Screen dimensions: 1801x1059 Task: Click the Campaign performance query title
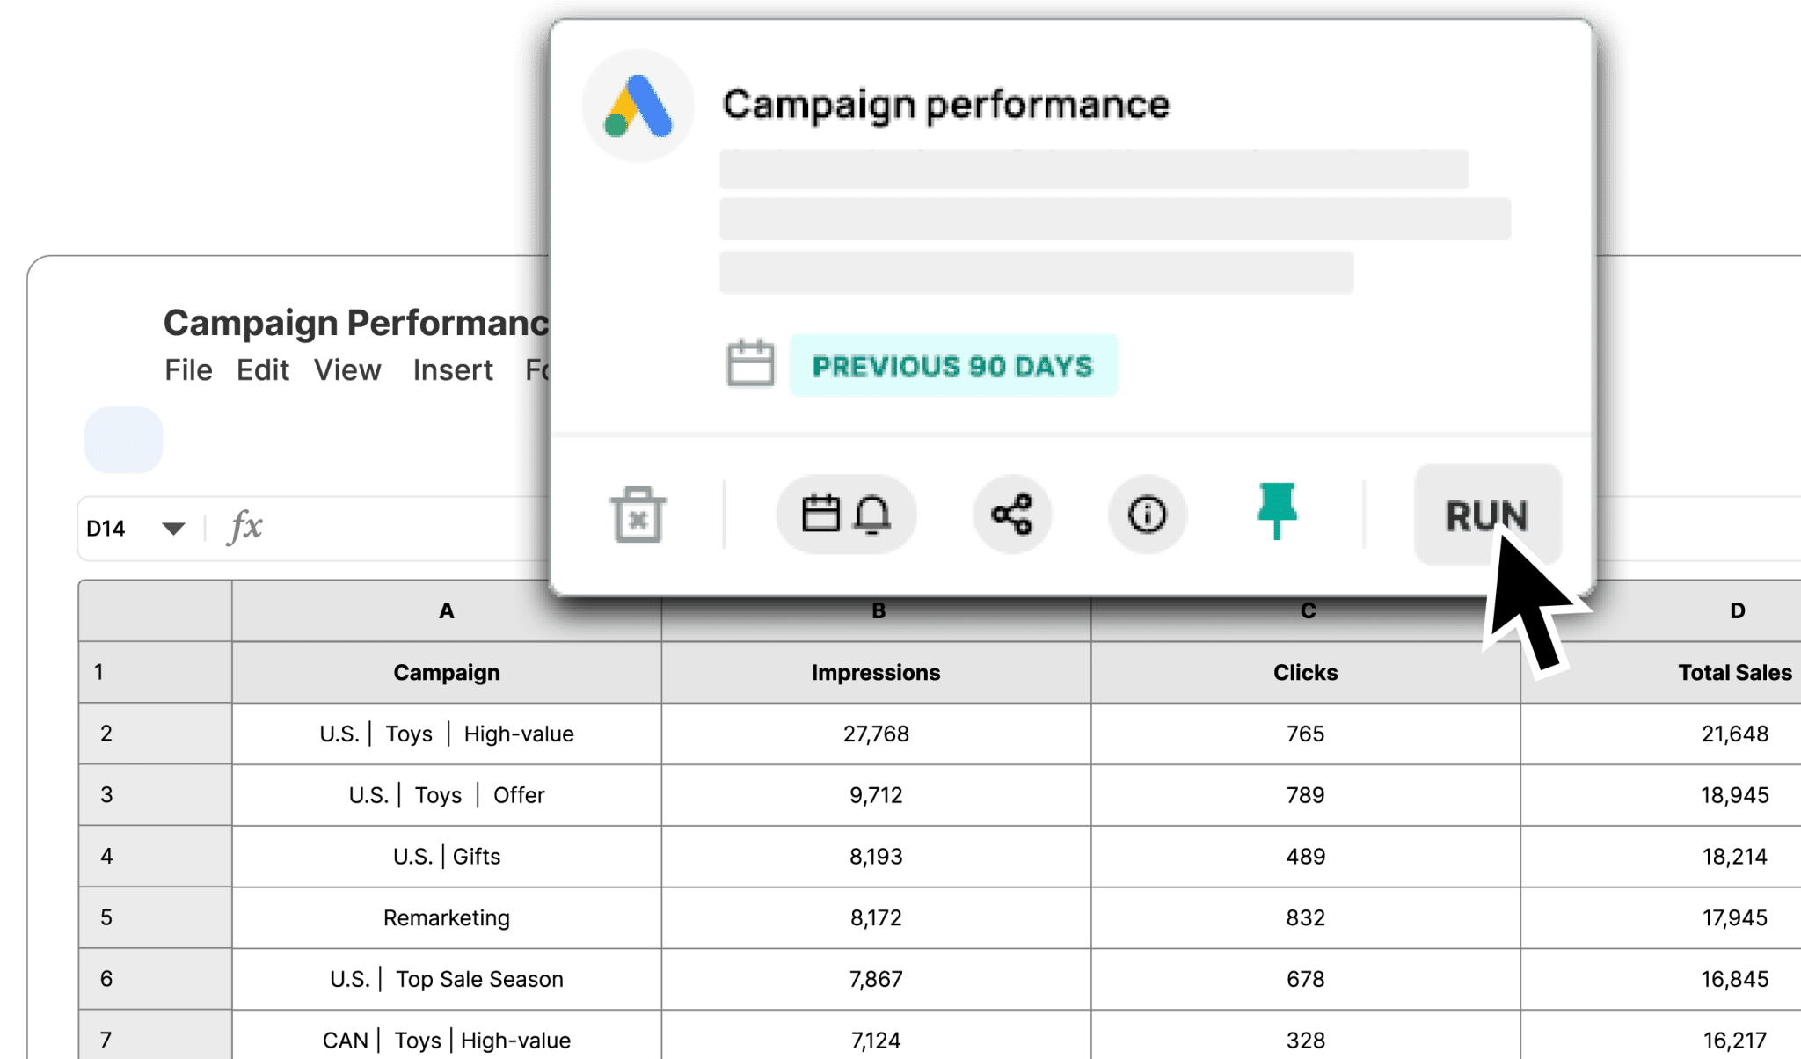(946, 106)
